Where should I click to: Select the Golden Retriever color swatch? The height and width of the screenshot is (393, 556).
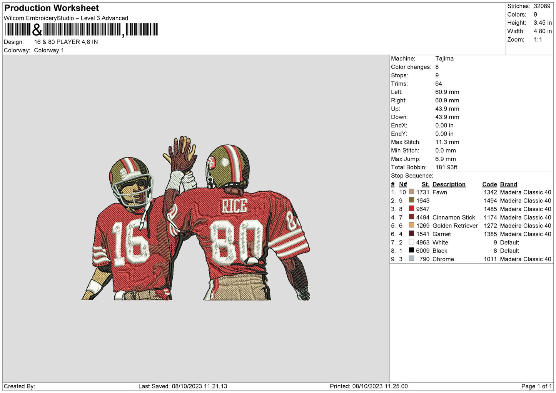point(411,225)
